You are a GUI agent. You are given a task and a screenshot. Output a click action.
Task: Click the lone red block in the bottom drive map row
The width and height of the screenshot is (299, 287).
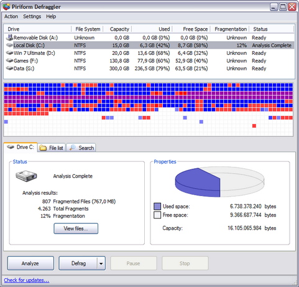254,126
